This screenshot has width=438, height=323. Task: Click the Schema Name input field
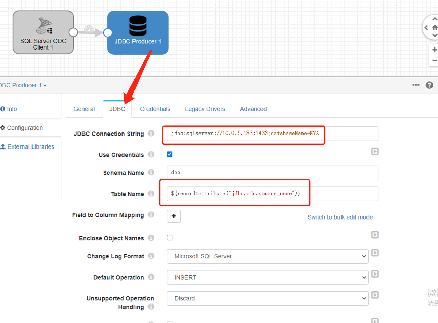click(272, 173)
